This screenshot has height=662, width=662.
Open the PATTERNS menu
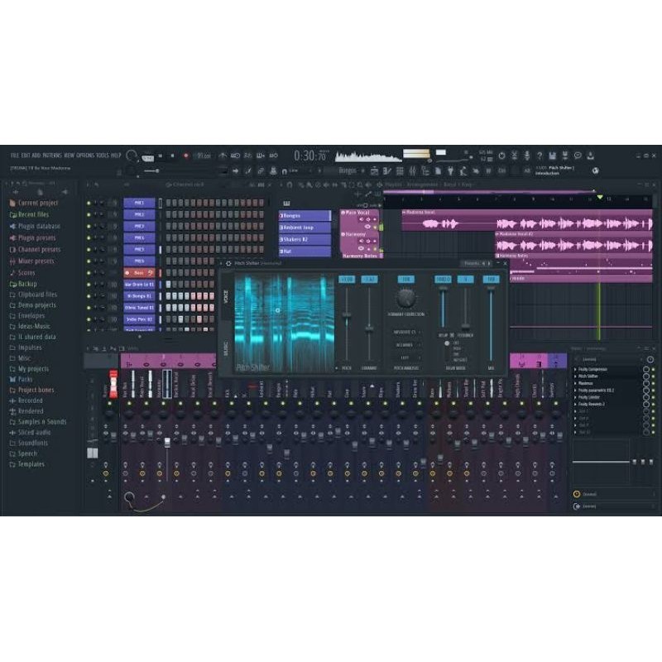[52, 156]
